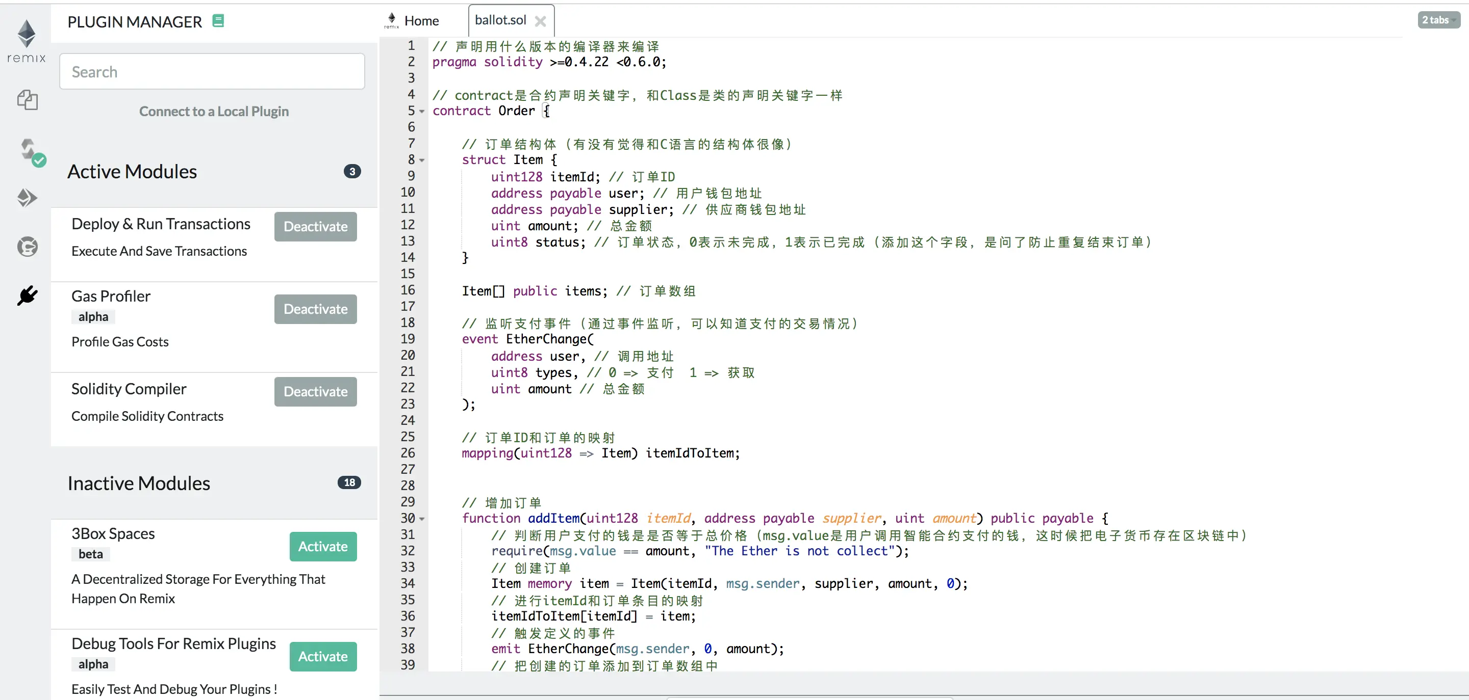
Task: Deactivate the Gas Profiler module
Action: [x=315, y=309]
